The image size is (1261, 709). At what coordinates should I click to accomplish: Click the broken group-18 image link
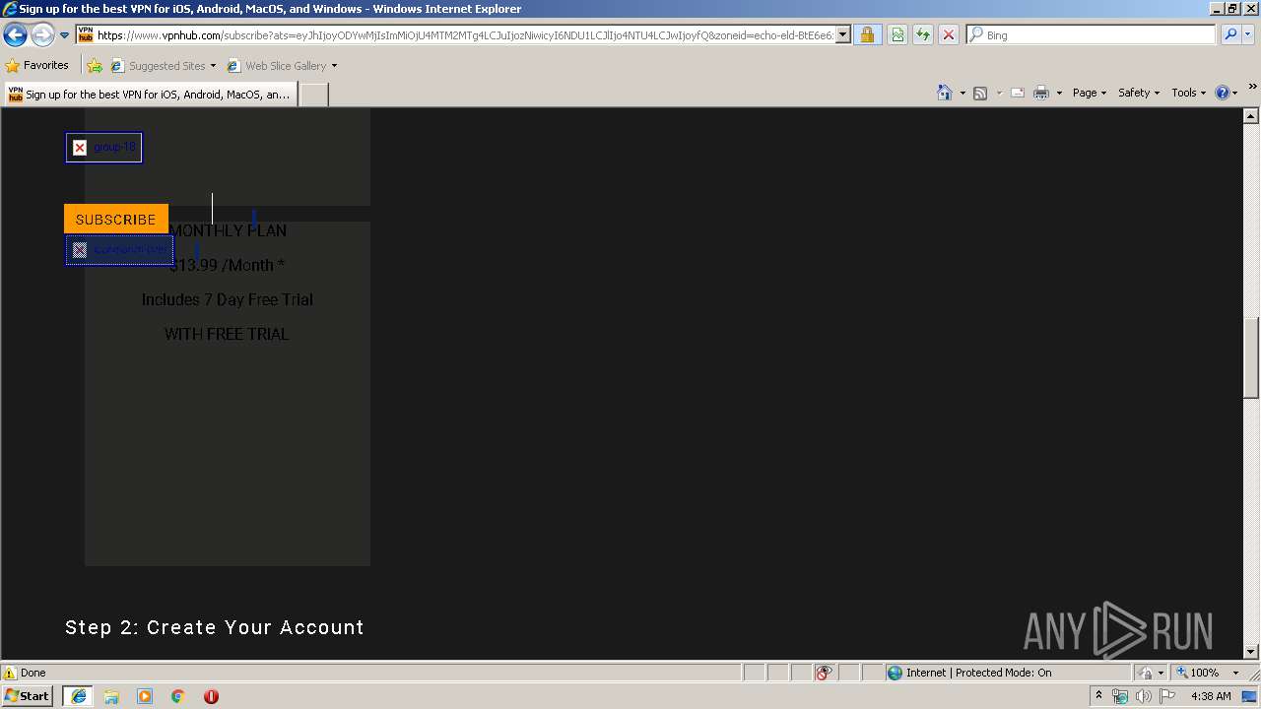(x=104, y=148)
